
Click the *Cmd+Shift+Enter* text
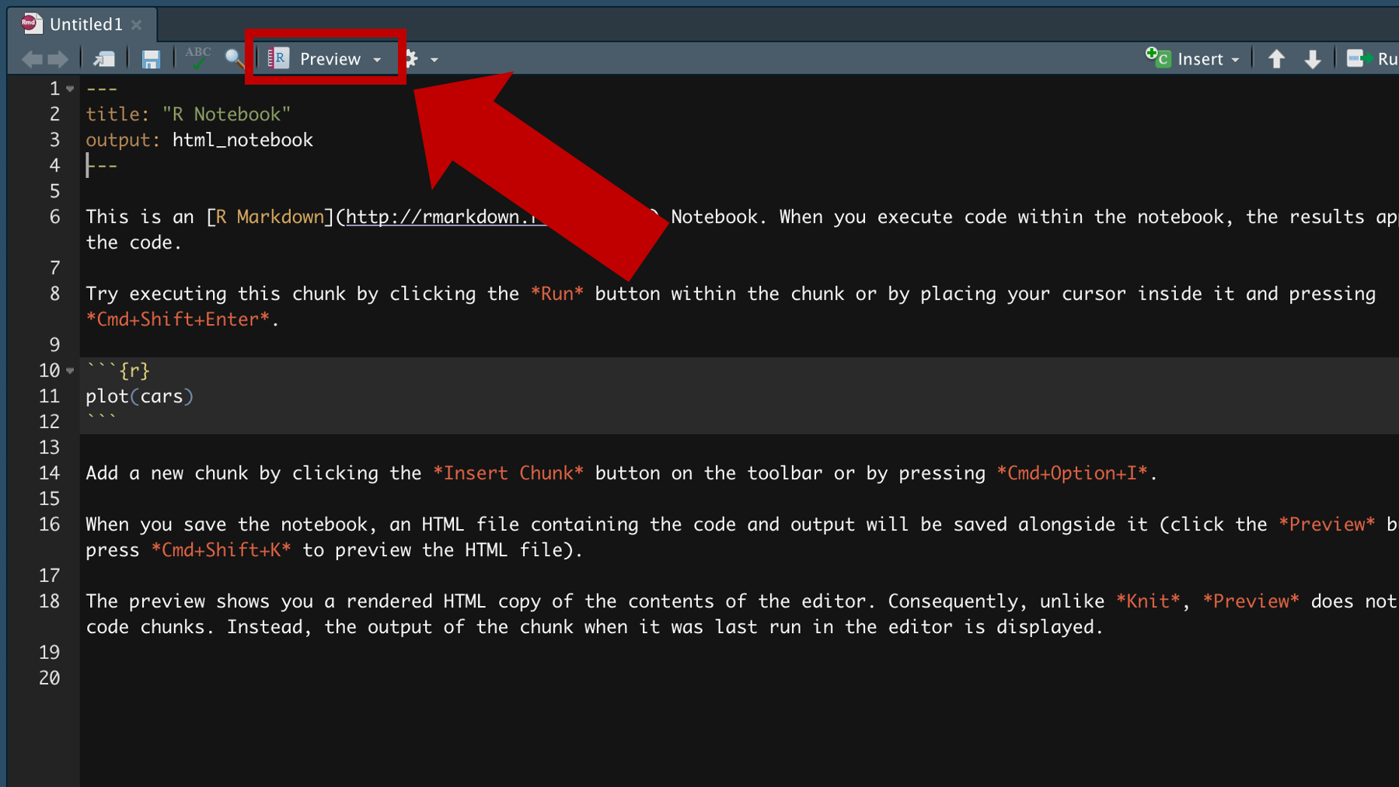pos(178,319)
